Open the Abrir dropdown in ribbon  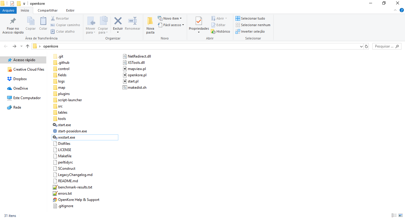pos(219,18)
